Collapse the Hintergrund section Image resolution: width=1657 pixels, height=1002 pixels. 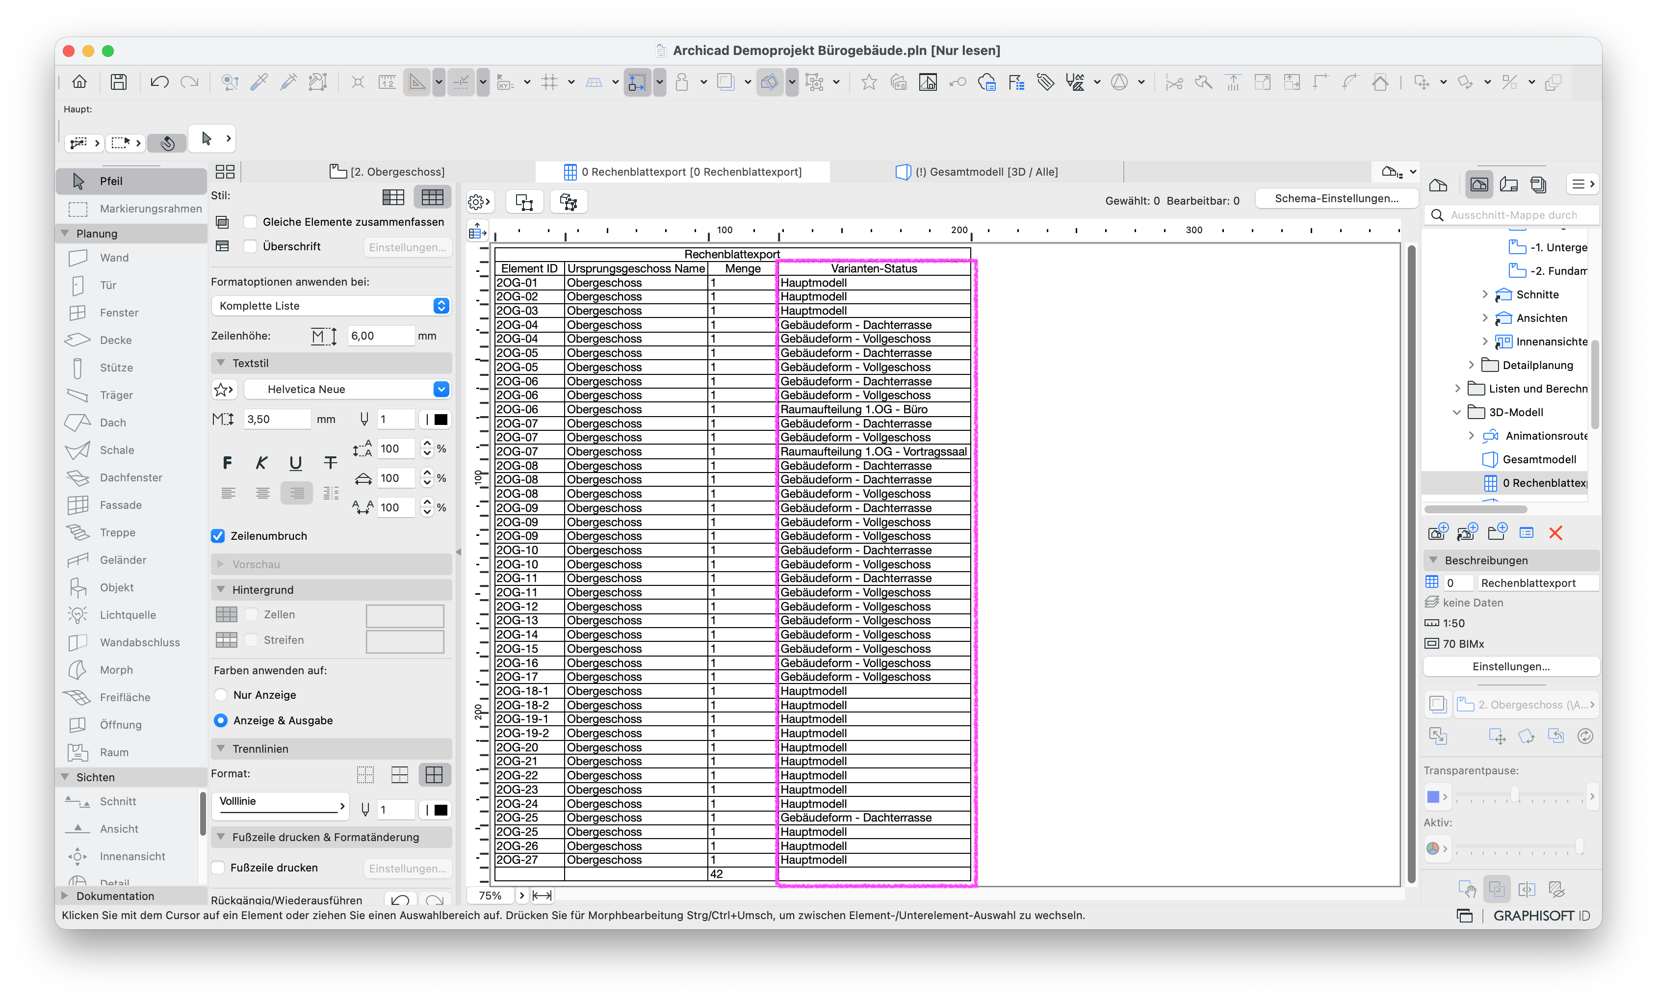221,590
